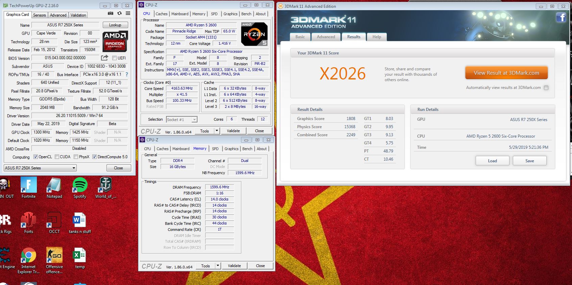572x285 pixels.
Task: Click the GPU-Z title bar app icon
Action: (x=5, y=5)
